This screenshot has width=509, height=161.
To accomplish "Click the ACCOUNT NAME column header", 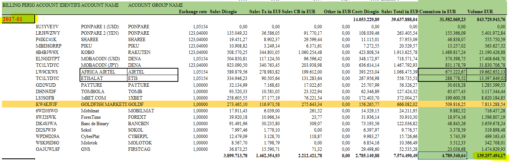I will tap(100, 6).
